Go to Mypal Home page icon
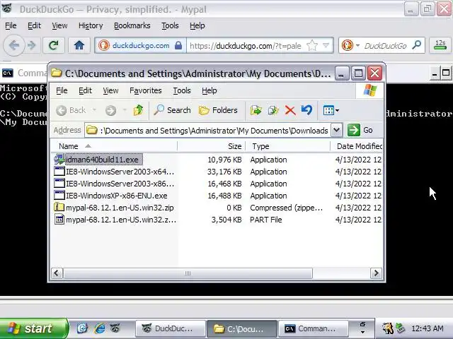This screenshot has height=339, width=453. pos(79,45)
